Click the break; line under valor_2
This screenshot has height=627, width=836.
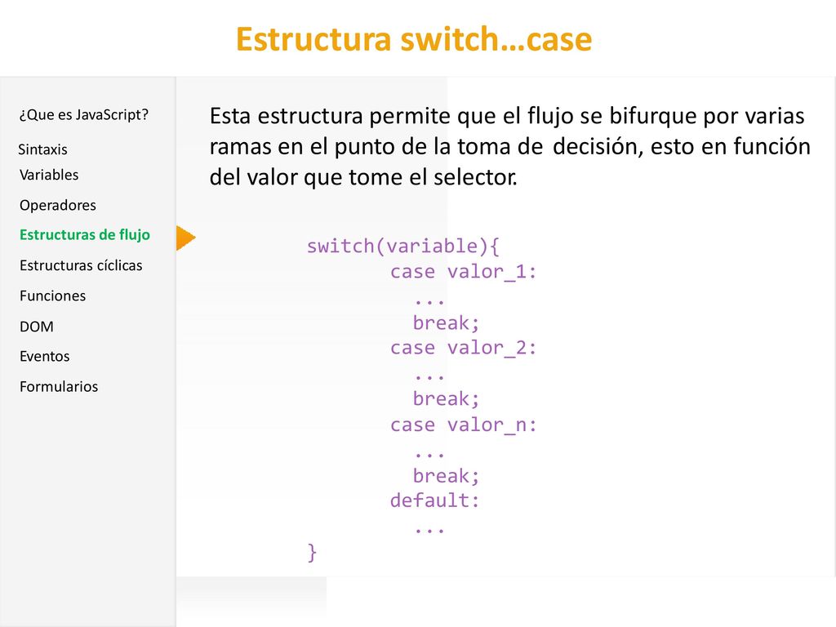coord(446,398)
